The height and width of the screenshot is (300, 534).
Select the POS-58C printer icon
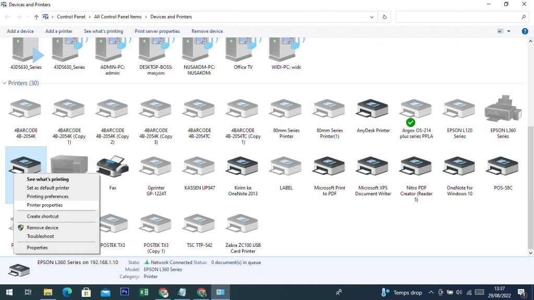pyautogui.click(x=503, y=167)
